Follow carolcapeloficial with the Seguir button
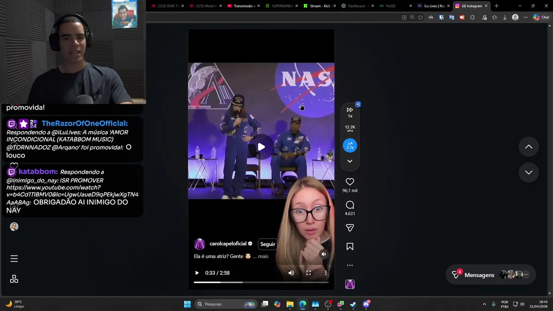553x311 pixels. pos(268,244)
